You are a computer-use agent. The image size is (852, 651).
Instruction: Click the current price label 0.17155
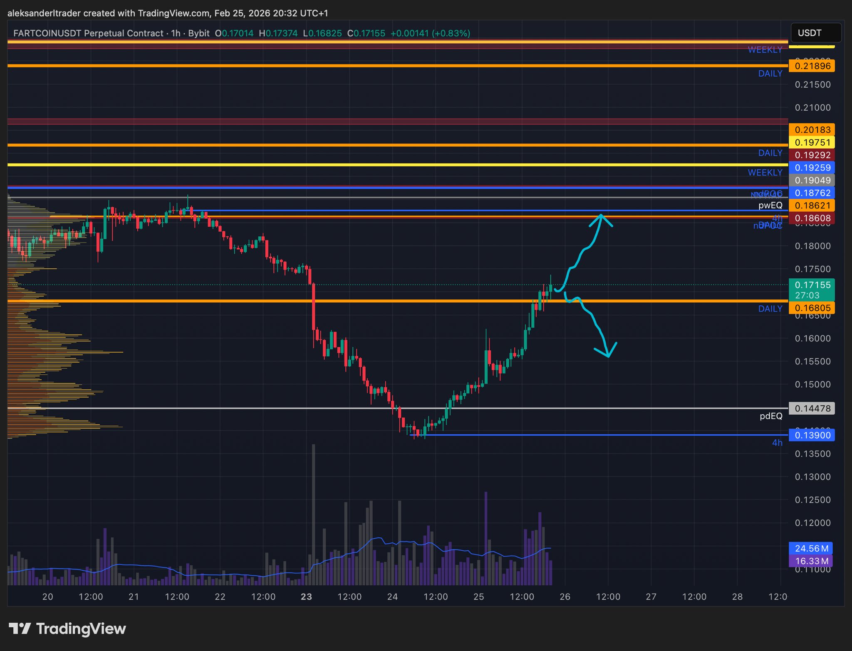812,285
